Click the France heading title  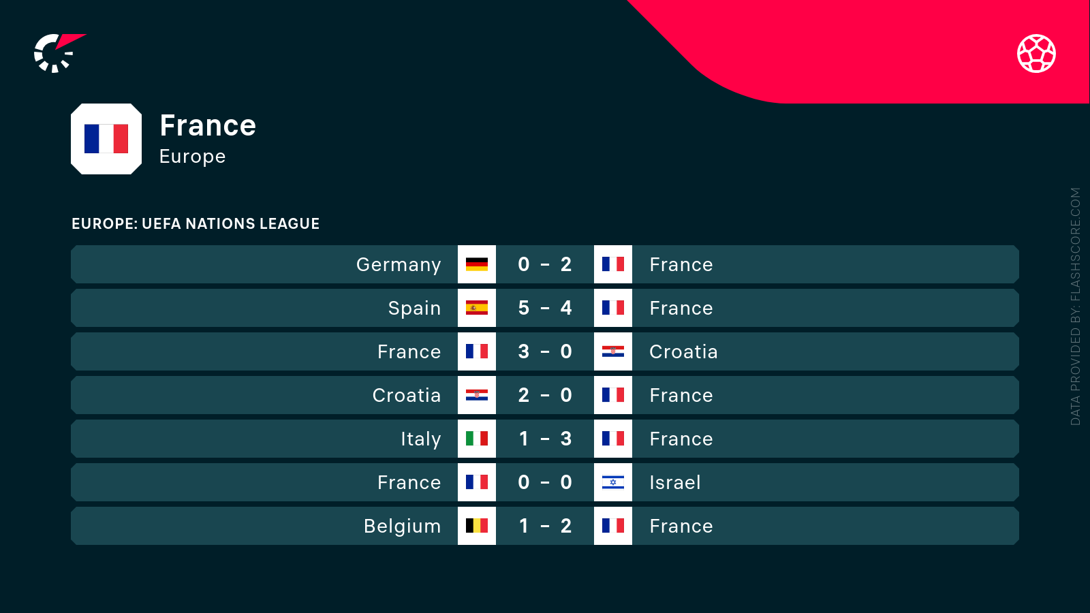tap(208, 126)
